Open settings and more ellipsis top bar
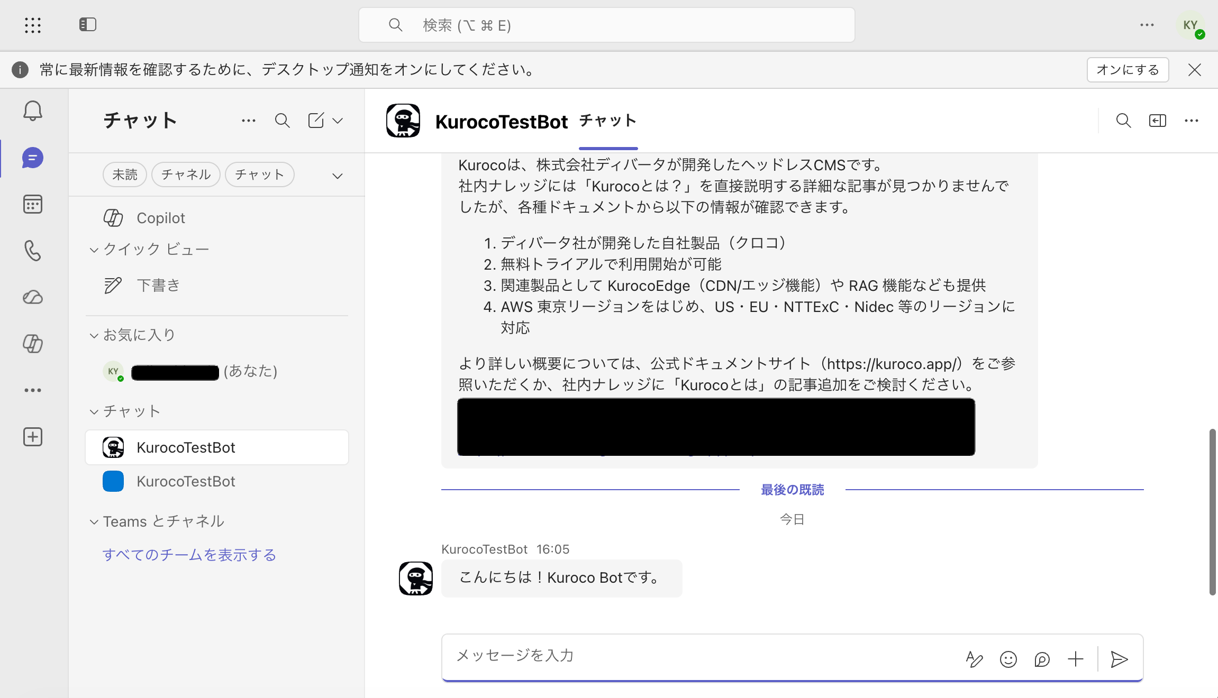Screen dimensions: 1218x698 [x=1147, y=25]
